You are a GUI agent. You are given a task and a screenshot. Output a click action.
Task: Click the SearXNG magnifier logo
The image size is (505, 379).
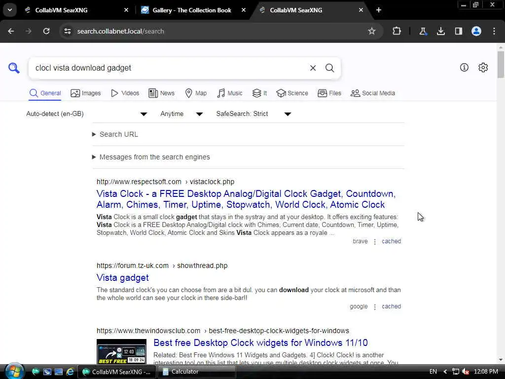(14, 68)
